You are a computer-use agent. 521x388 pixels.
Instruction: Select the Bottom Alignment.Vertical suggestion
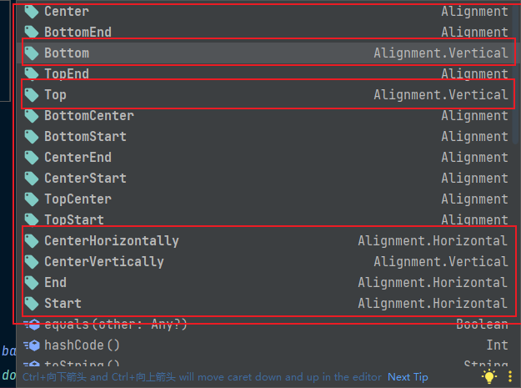point(268,53)
